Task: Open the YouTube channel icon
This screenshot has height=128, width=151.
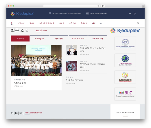Action: tap(130, 14)
